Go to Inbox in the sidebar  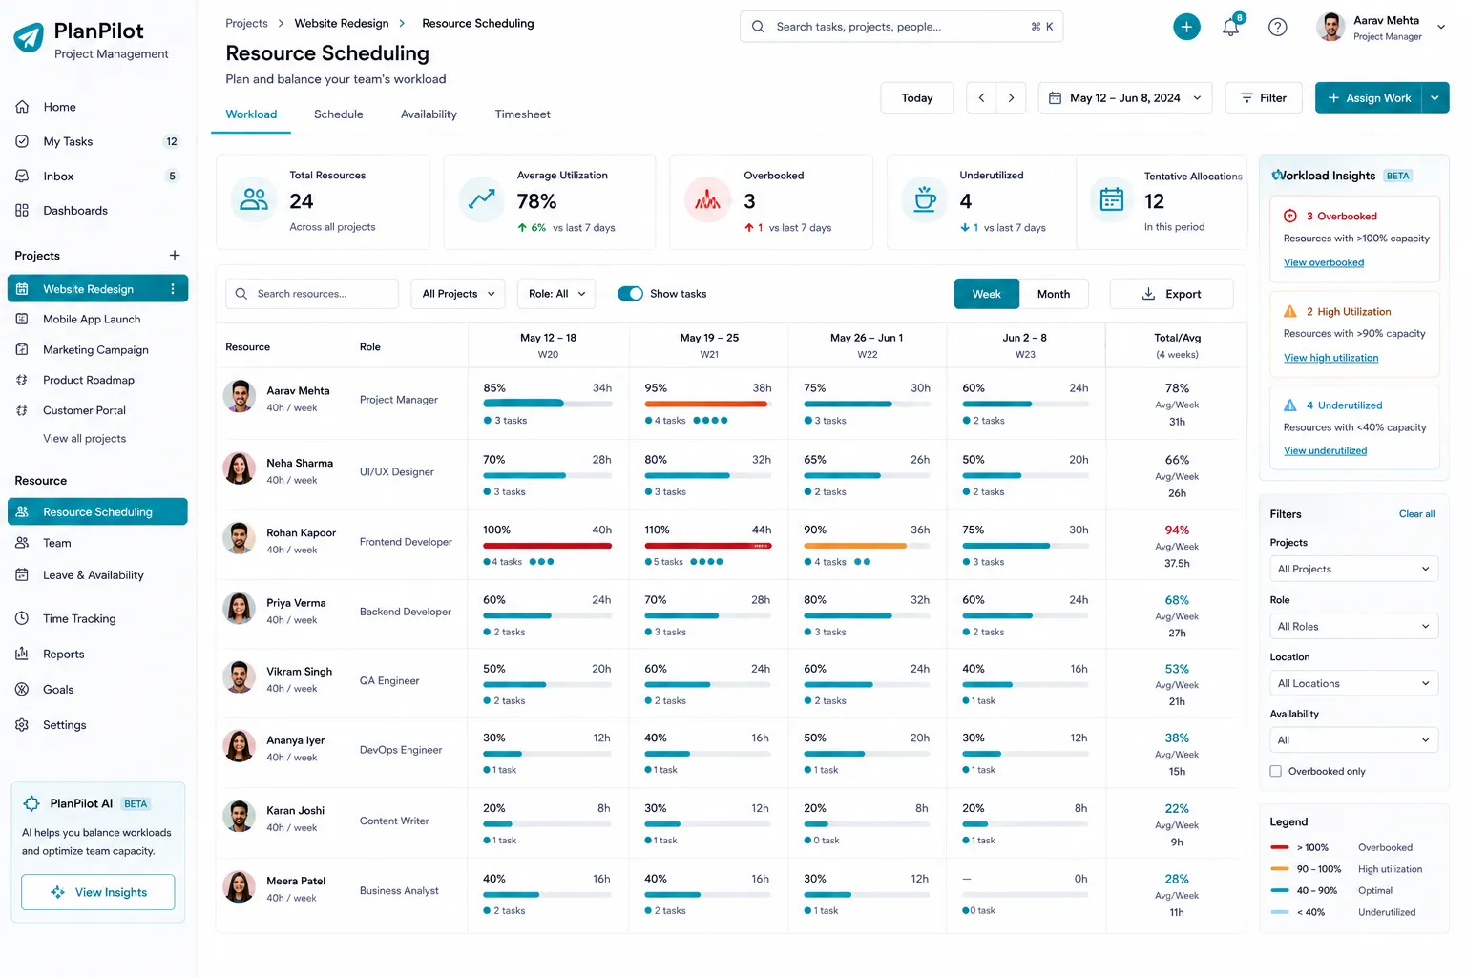point(97,177)
